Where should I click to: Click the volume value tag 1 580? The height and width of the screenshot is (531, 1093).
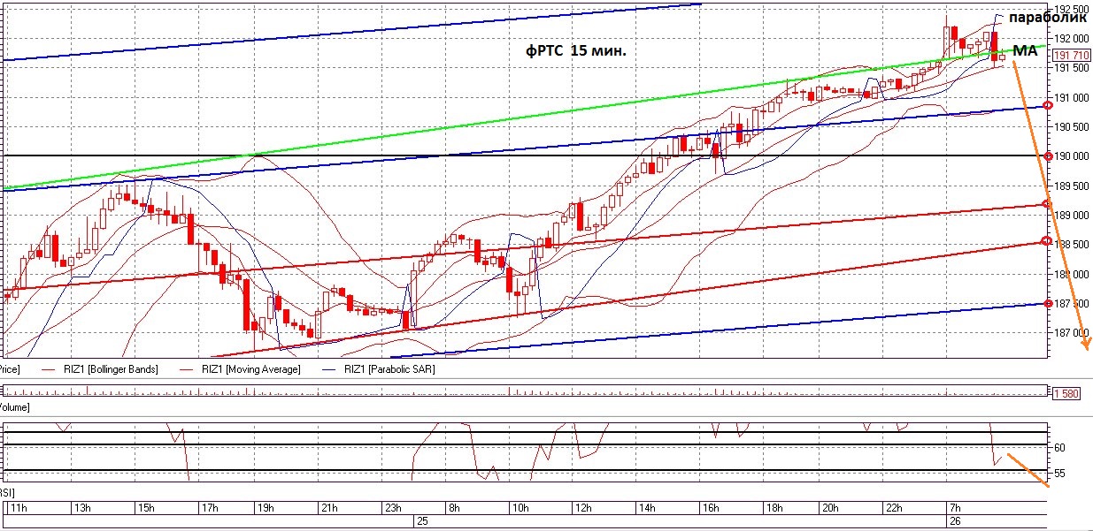1065,393
